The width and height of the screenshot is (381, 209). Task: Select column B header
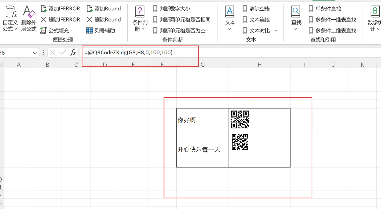click(47, 65)
